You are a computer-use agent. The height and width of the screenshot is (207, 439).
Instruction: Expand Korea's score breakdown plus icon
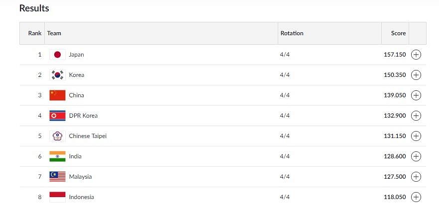pos(416,75)
